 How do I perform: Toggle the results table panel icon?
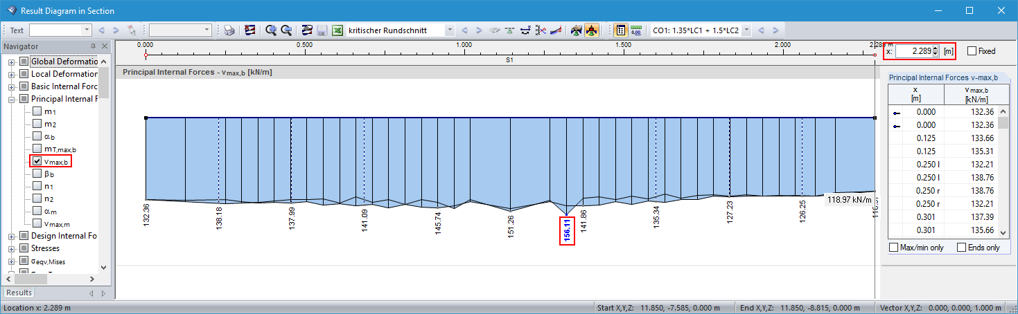621,30
